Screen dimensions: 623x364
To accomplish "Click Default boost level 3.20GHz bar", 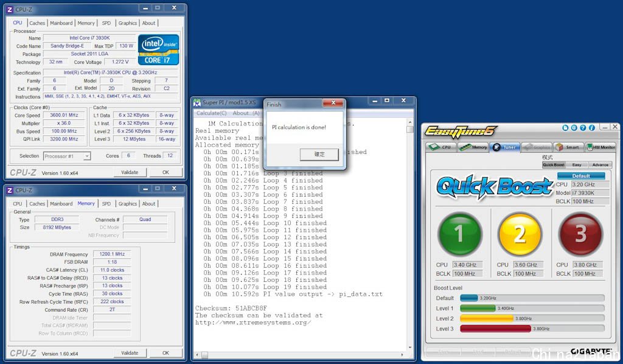I will click(x=532, y=298).
